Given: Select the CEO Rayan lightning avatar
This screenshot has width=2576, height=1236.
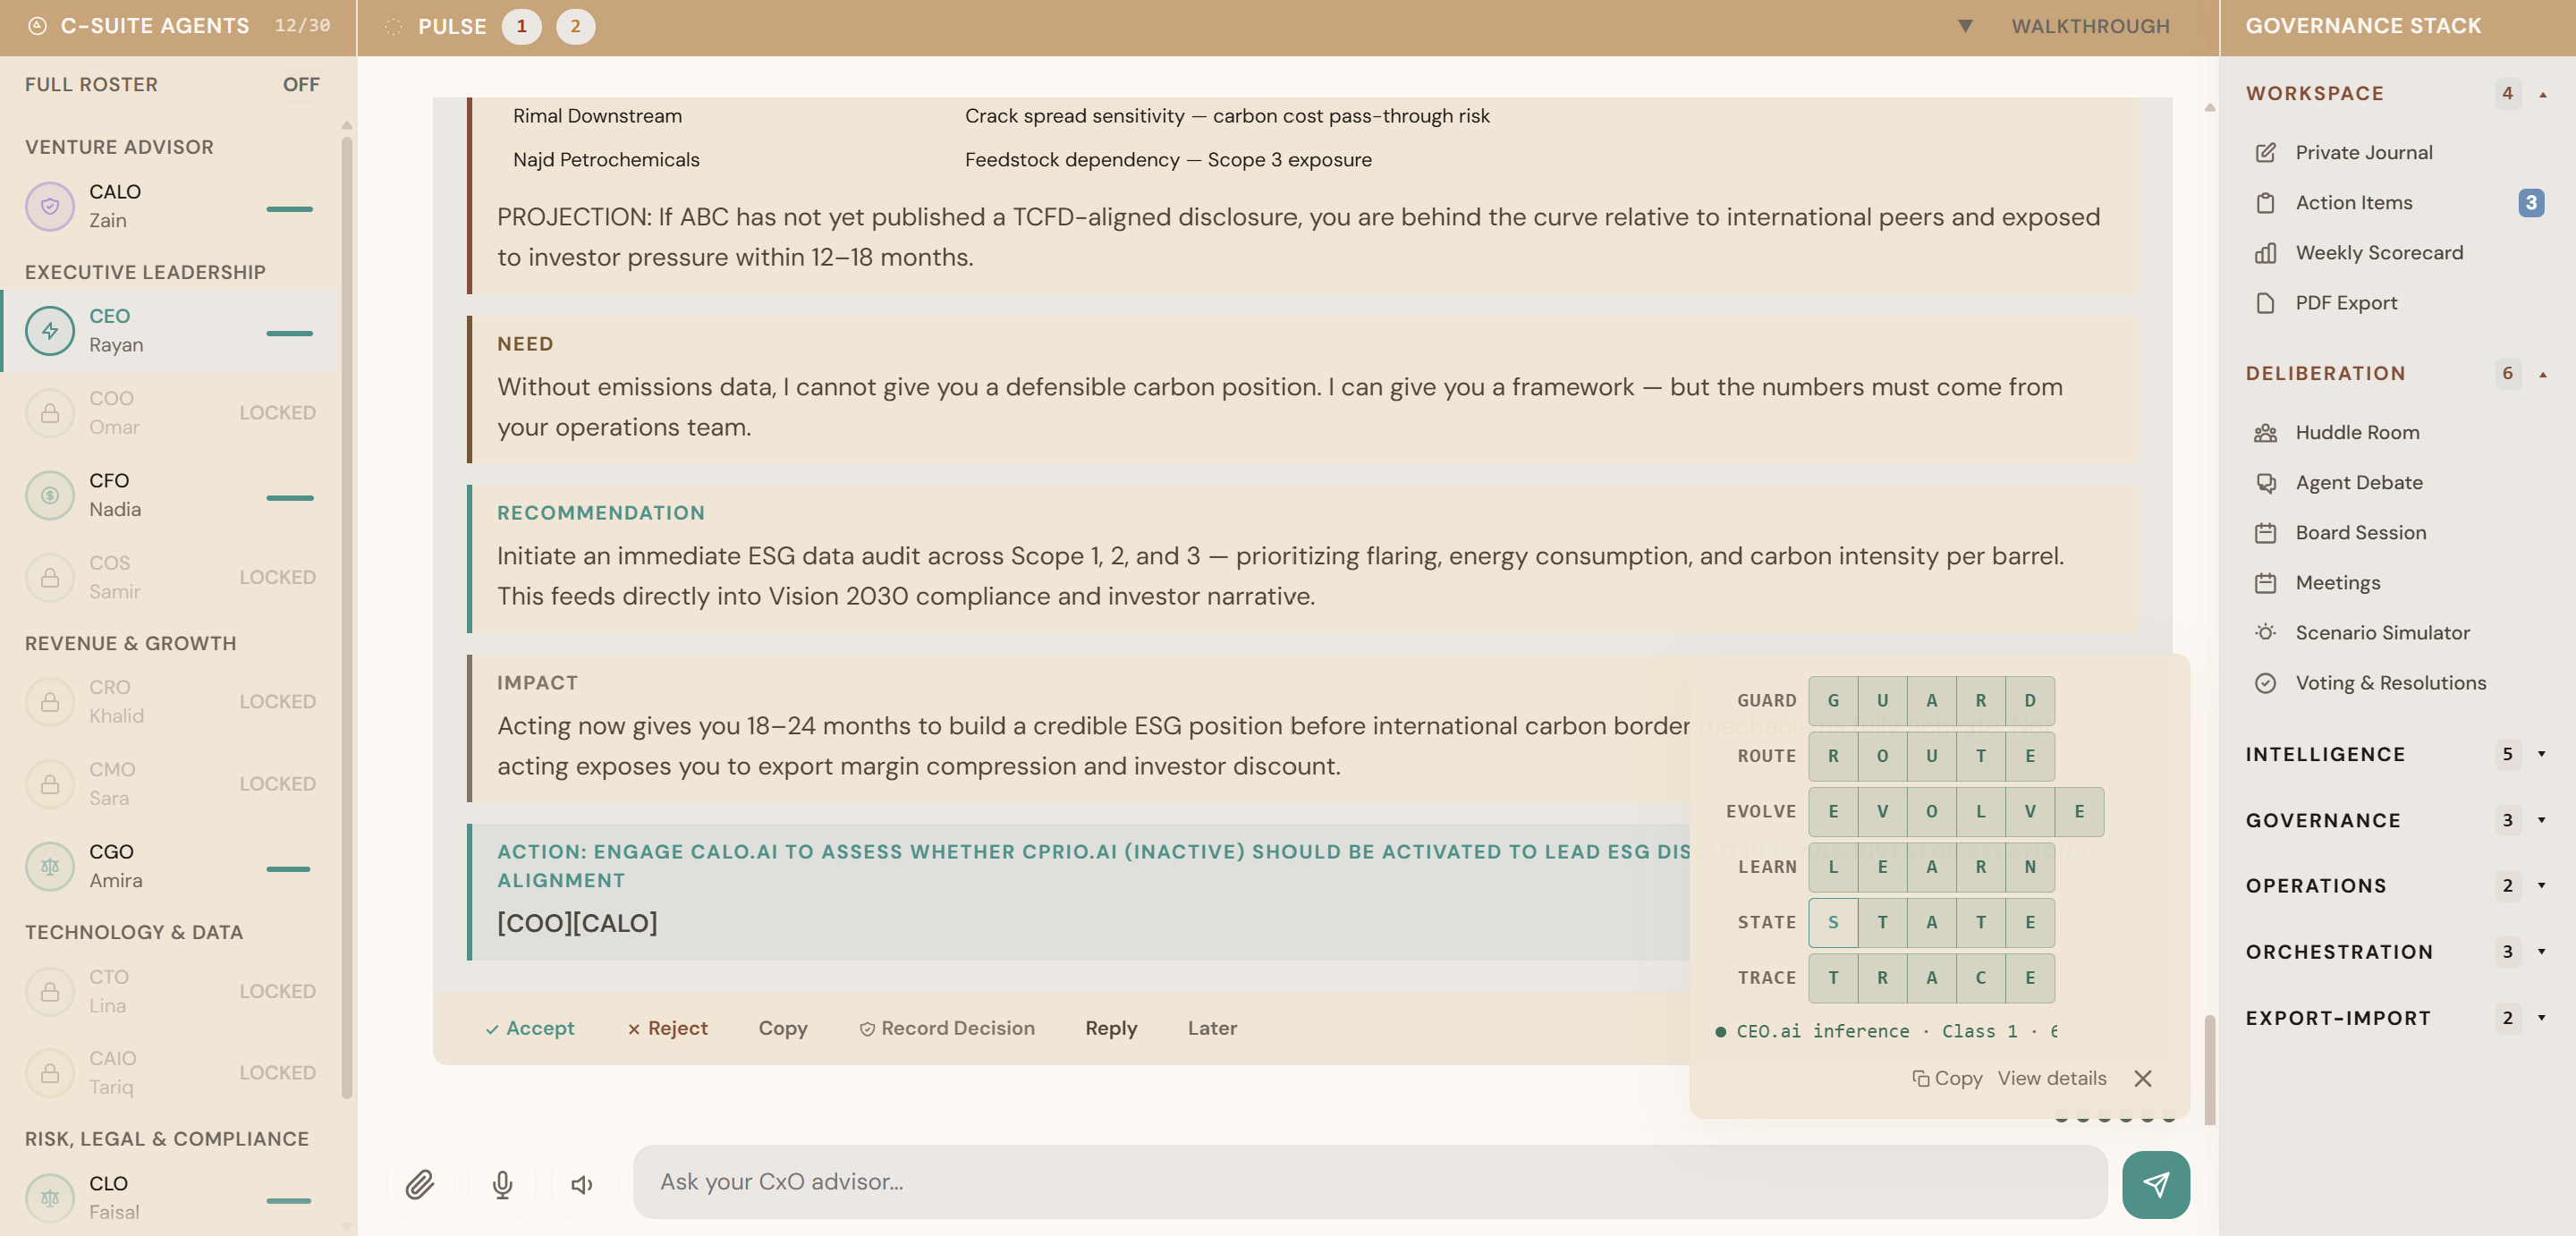Looking at the screenshot, I should coord(50,331).
